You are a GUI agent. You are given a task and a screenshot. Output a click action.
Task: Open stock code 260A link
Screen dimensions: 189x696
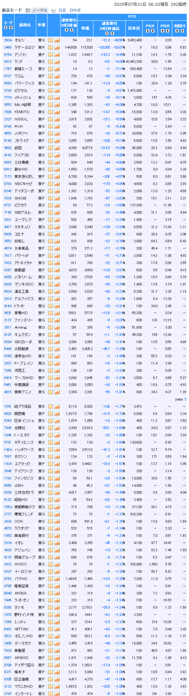[8, 40]
